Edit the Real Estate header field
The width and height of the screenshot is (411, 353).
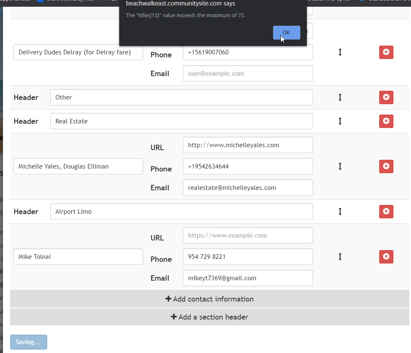(181, 121)
